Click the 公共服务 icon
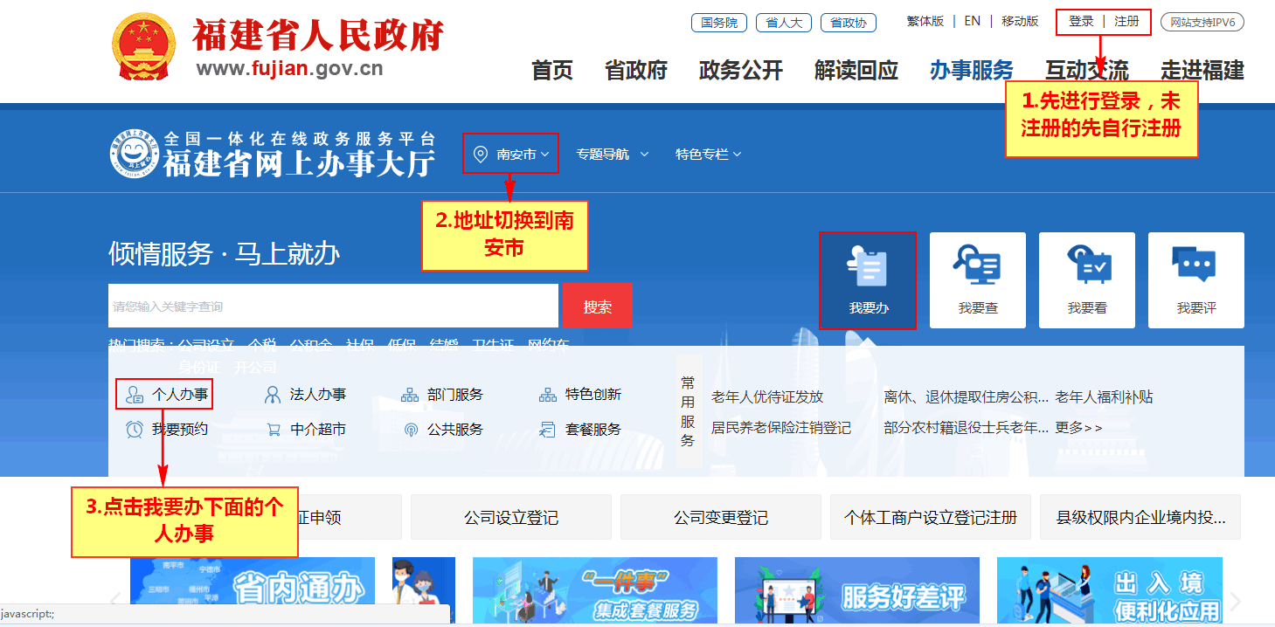Image resolution: width=1275 pixels, height=627 pixels. [x=411, y=430]
